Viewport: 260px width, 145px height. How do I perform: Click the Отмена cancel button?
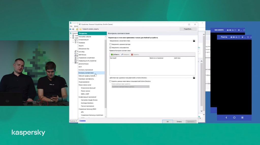[x=179, y=122]
